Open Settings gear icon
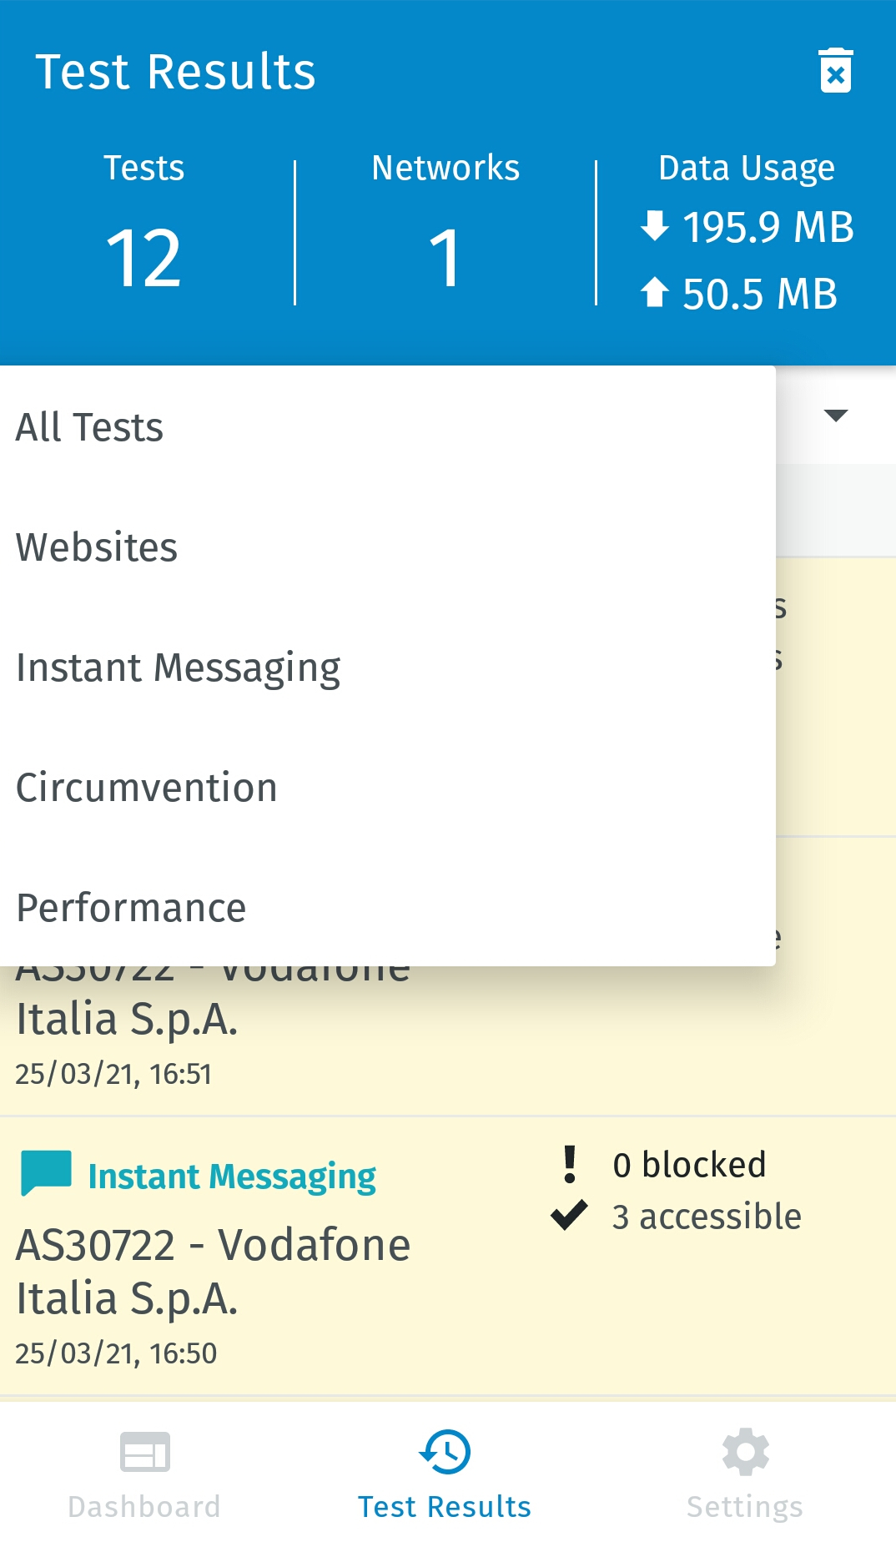The width and height of the screenshot is (896, 1542). [x=745, y=1452]
